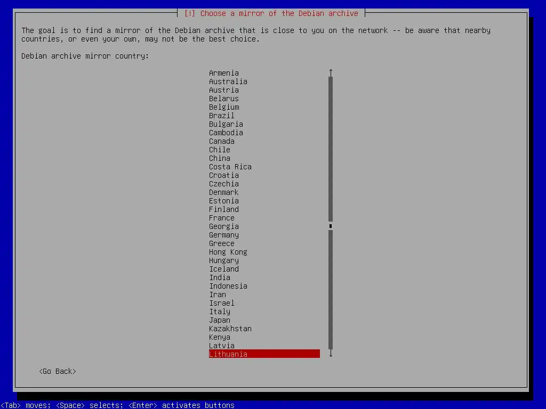
Task: Click the scrollbar up arrow
Action: (331, 72)
